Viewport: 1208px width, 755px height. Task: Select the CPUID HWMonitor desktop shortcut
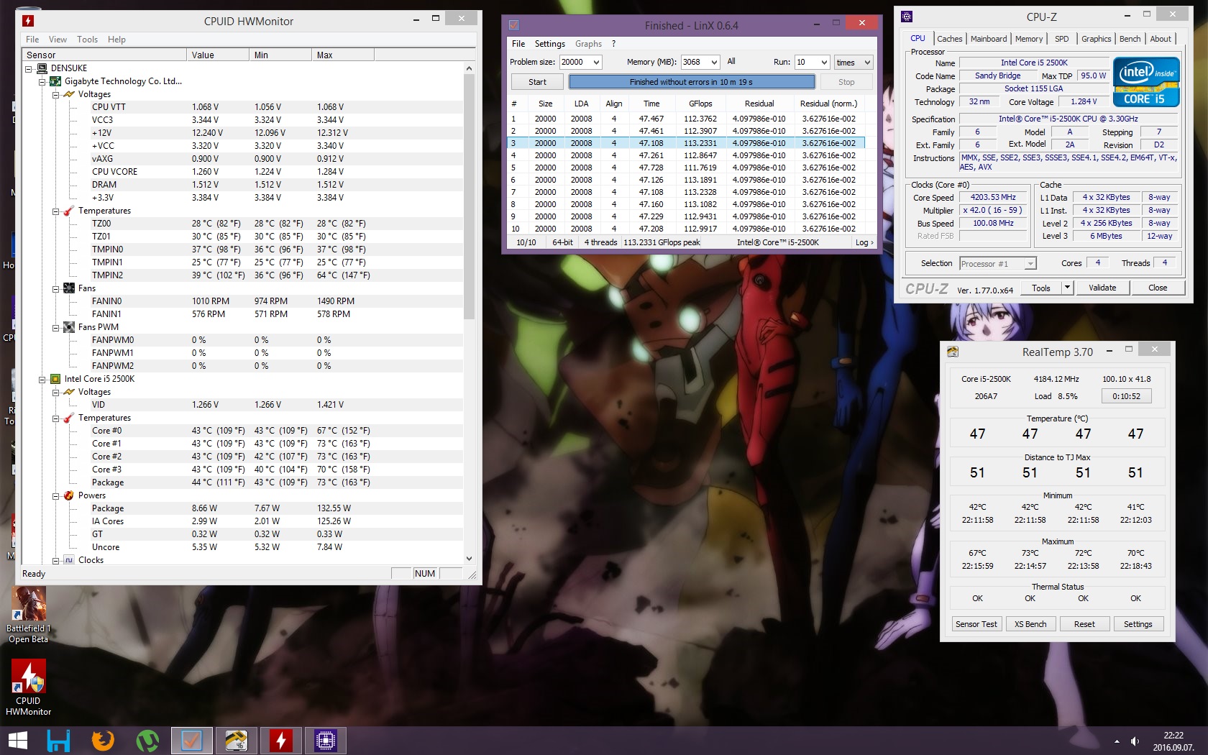[28, 688]
